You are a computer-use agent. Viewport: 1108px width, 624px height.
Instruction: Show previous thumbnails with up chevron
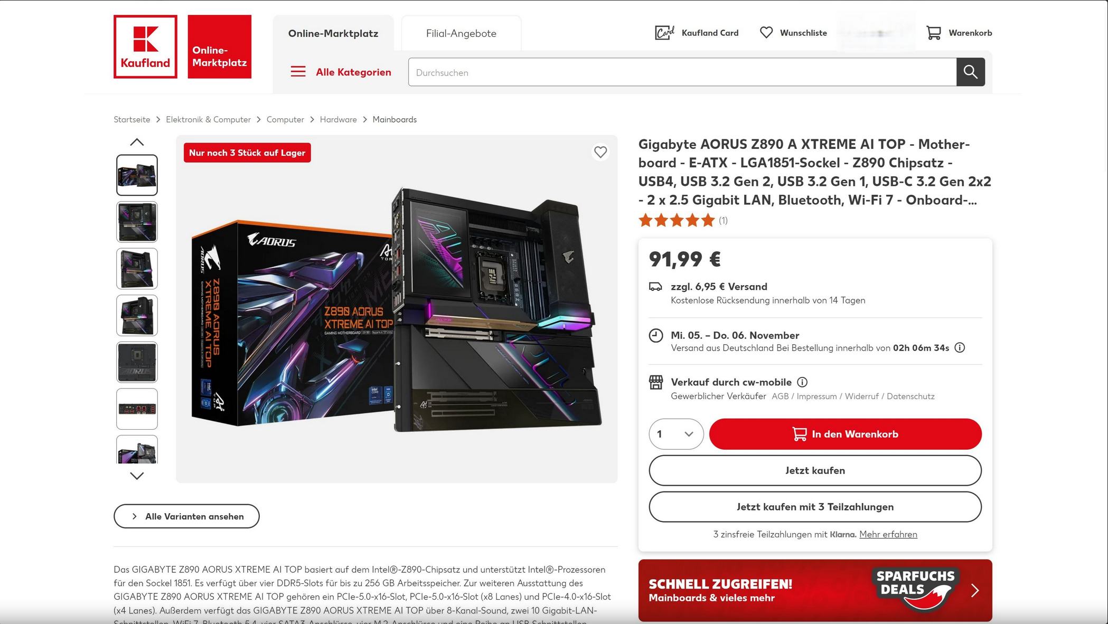click(x=137, y=142)
